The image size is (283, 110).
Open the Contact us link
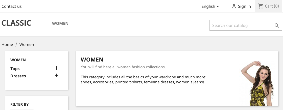coord(12,6)
